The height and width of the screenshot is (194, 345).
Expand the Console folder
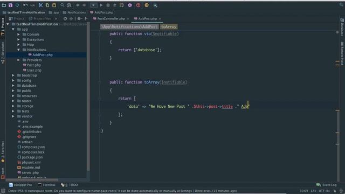[18, 34]
